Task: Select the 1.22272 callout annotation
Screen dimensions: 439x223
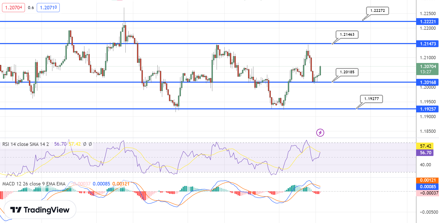Action: 377,11
